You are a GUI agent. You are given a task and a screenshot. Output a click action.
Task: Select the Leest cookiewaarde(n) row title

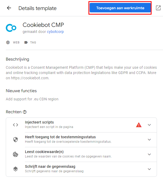44,152
